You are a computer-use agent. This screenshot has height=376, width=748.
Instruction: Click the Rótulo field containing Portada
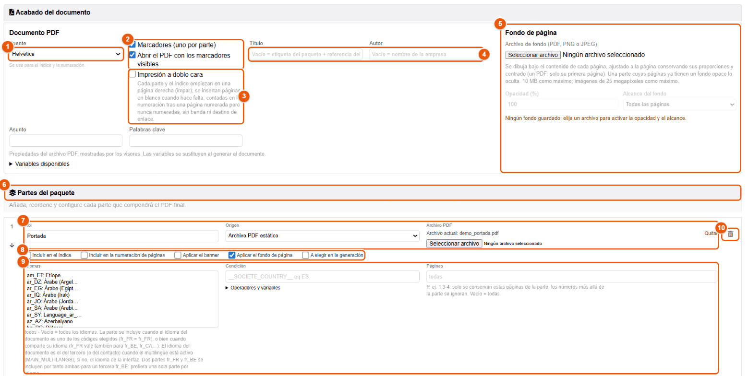pos(121,236)
